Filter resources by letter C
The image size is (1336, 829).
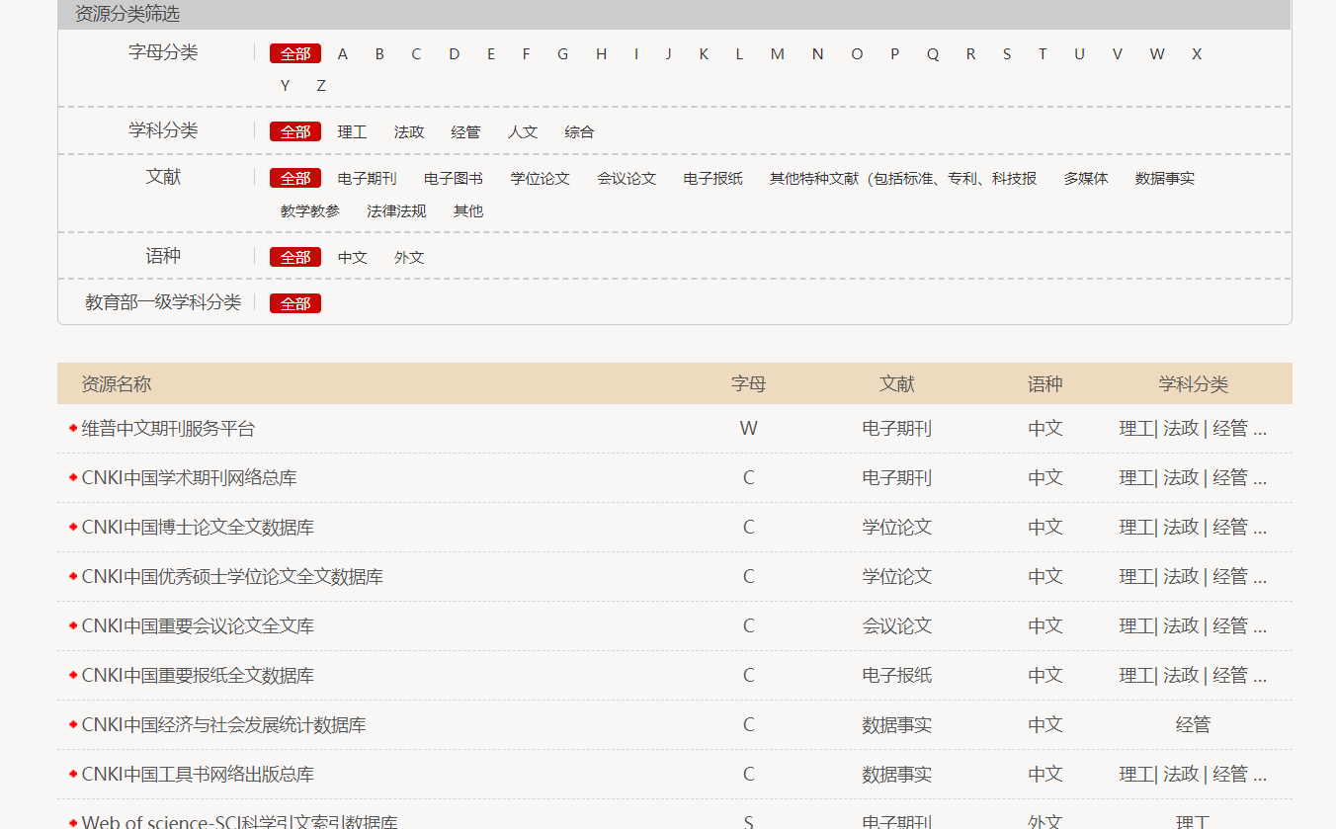416,53
